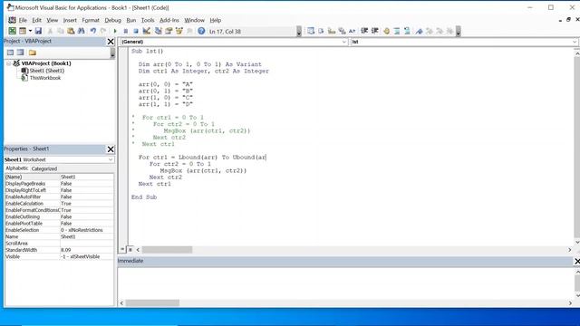Click the code window horizontal scrollbar thumb
Screen dimensions: 580x326
pyautogui.click(x=167, y=250)
